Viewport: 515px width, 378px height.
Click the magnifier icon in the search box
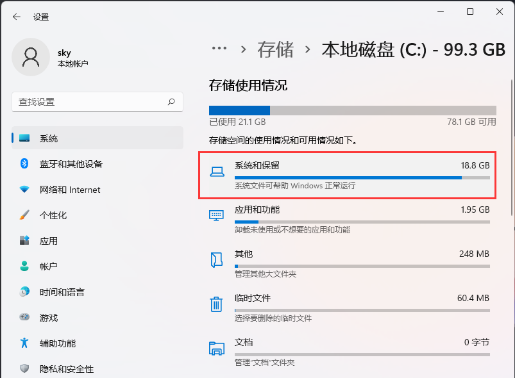coord(171,102)
